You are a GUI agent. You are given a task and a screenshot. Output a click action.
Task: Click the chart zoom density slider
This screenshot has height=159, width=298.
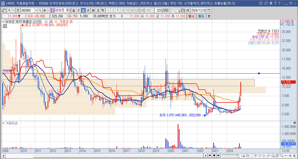click(231, 155)
